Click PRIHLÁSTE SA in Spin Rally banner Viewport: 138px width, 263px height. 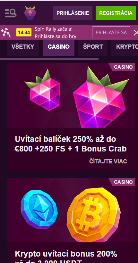tap(111, 32)
